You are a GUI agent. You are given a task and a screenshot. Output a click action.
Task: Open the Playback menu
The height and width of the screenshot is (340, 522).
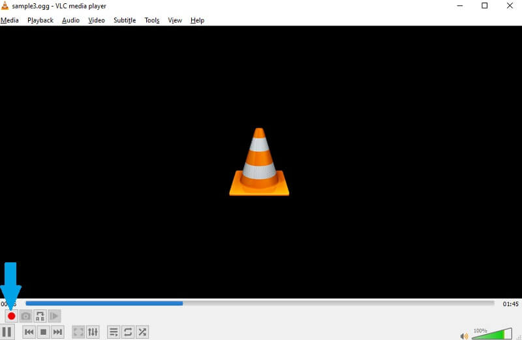(40, 20)
